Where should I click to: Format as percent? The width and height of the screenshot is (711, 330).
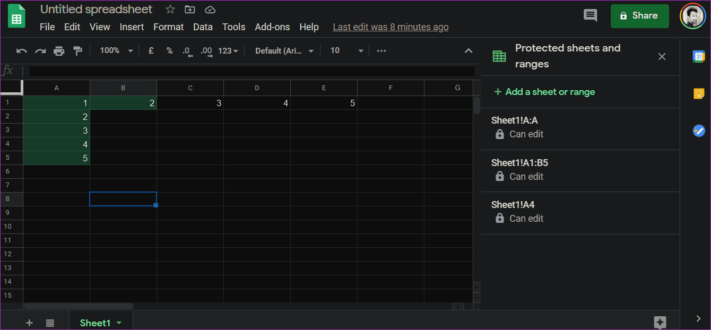point(170,51)
